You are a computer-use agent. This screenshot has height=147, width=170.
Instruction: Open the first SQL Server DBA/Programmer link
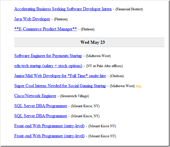(x=41, y=106)
